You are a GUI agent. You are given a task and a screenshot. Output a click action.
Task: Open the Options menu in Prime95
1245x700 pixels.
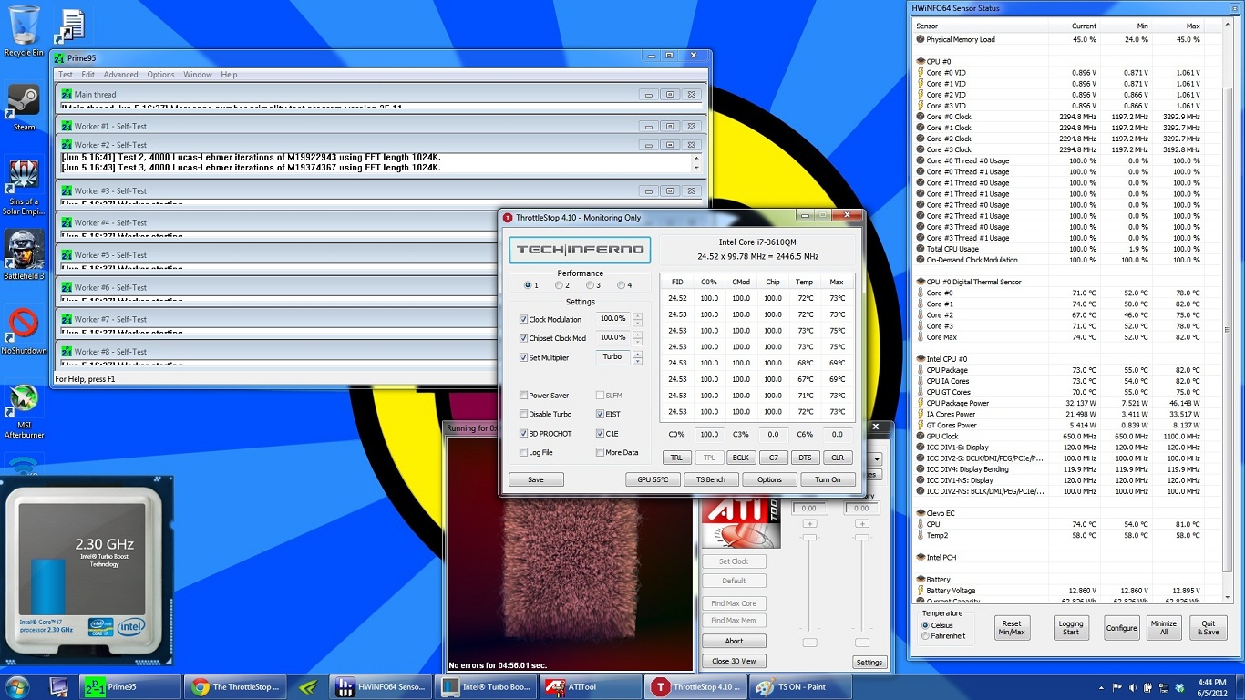coord(160,75)
